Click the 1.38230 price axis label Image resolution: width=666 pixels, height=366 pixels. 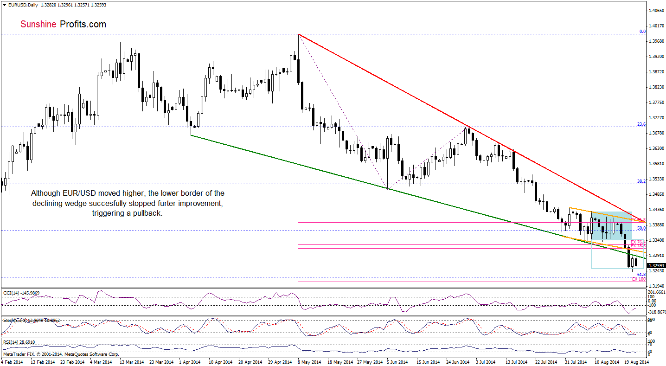click(656, 87)
